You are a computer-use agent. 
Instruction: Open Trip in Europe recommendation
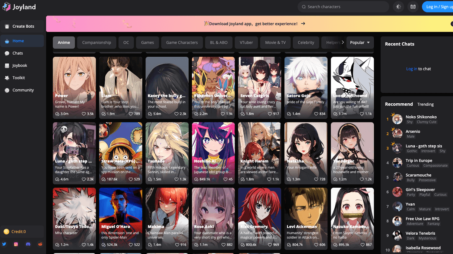point(419,160)
